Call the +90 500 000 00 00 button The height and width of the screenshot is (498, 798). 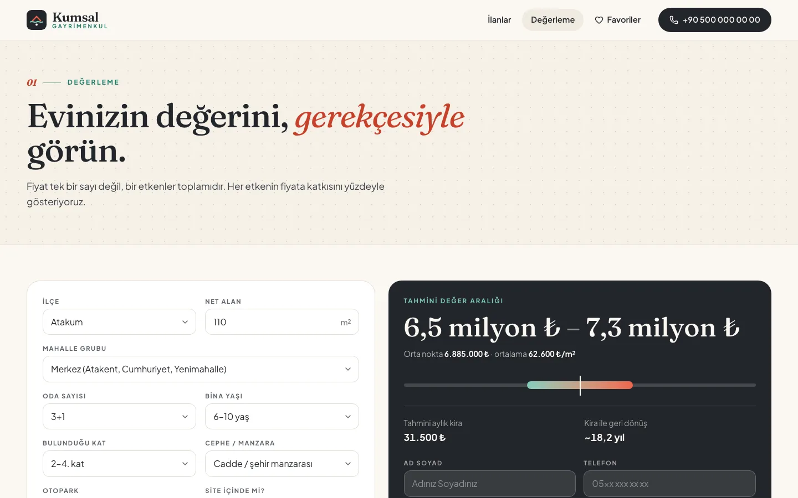click(715, 20)
